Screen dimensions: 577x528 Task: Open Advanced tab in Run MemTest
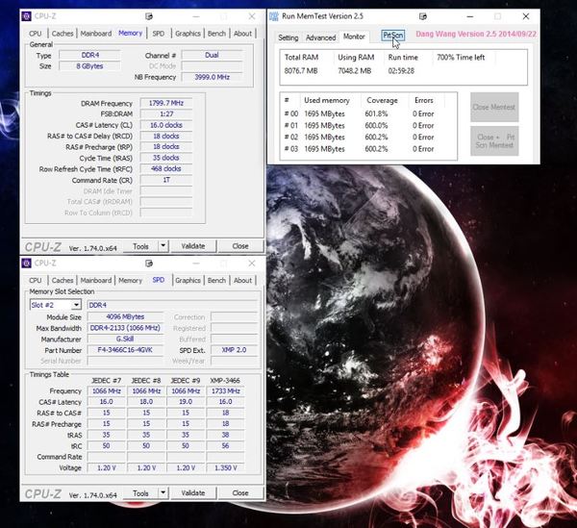click(x=320, y=38)
